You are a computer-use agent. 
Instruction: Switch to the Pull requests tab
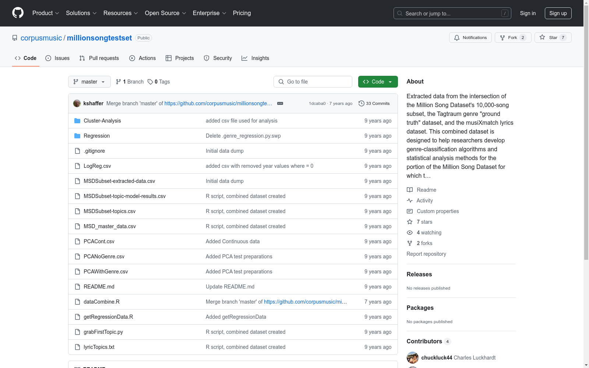pos(99,58)
